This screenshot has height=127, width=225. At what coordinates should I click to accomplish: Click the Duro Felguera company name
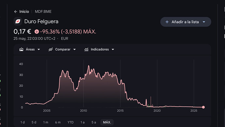41,21
